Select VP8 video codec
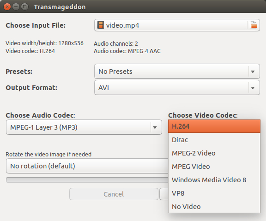The width and height of the screenshot is (266, 221). pos(214,193)
